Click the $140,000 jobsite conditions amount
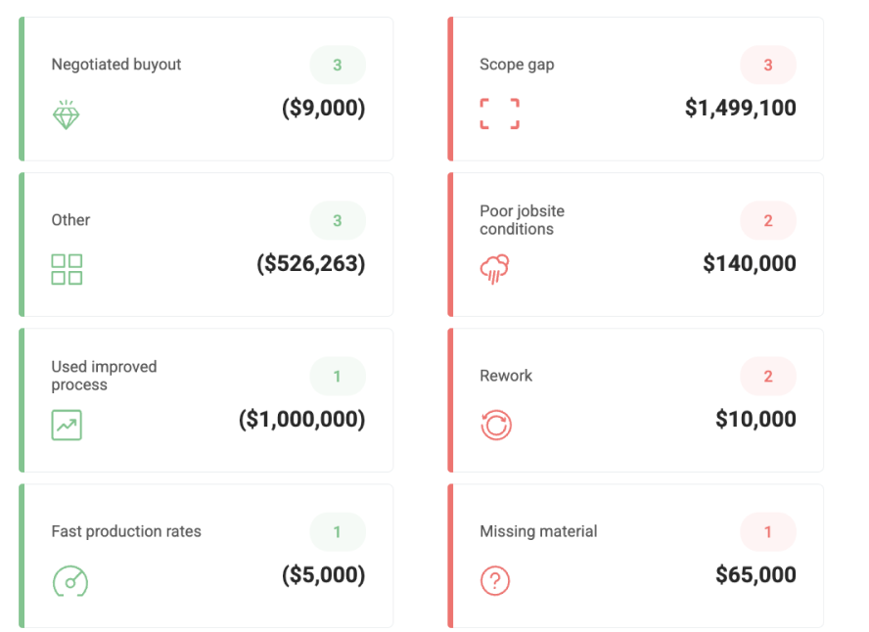 pyautogui.click(x=750, y=263)
